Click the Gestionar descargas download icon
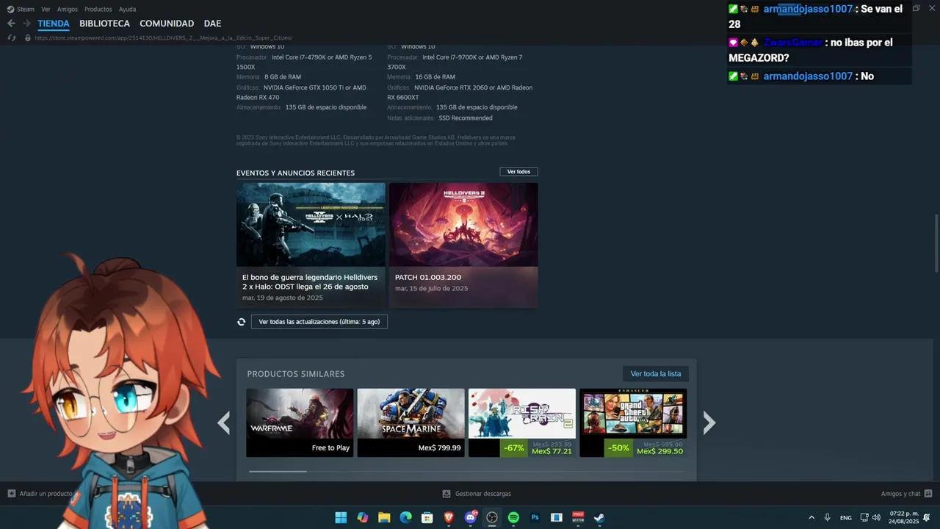The width and height of the screenshot is (940, 529). 446,494
